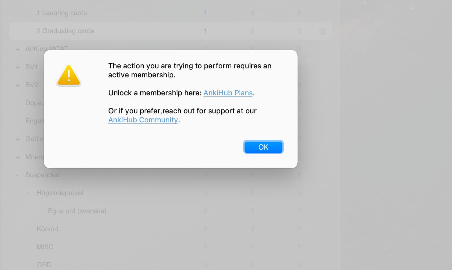
Task: Open the ORD deck
Action: [44, 265]
